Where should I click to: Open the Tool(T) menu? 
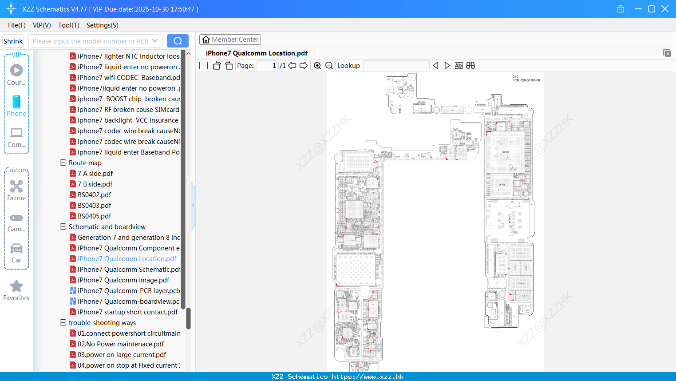point(69,25)
